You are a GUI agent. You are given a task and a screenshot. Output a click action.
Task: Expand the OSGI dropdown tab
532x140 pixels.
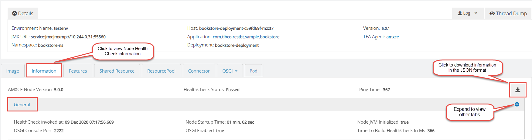pos(230,71)
